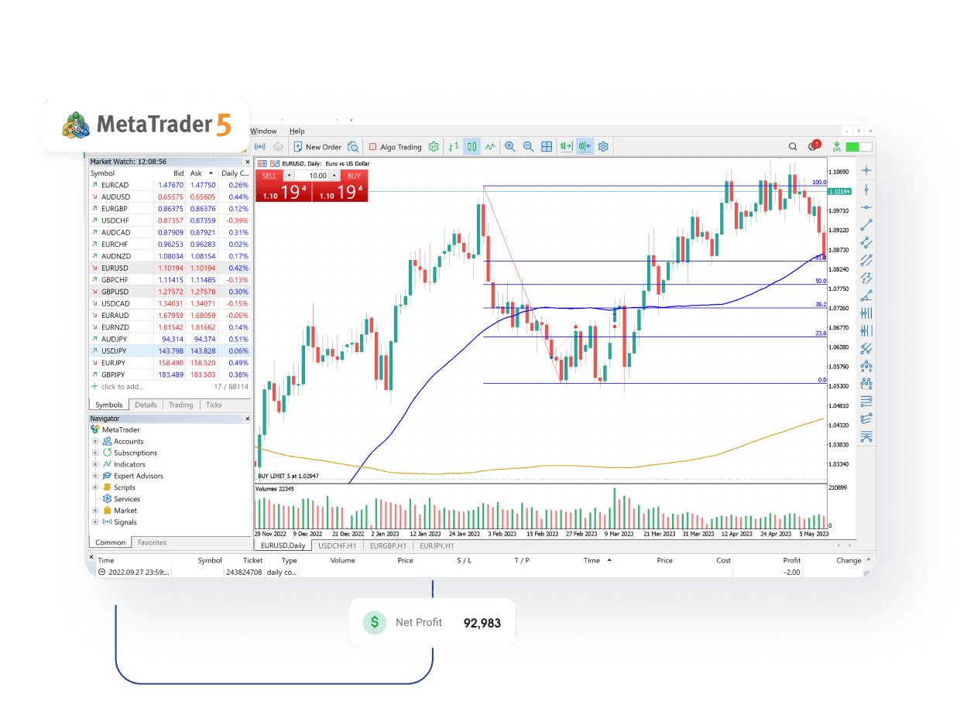The image size is (967, 718).
Task: Click the search magnifier at toolbar right
Action: tap(793, 146)
